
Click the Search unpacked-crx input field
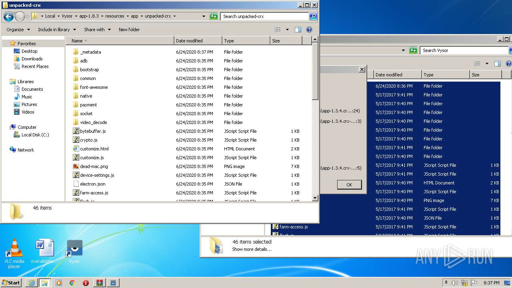point(265,16)
